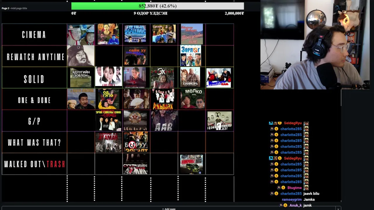Select the snowy poster with blue title

(x=219, y=78)
